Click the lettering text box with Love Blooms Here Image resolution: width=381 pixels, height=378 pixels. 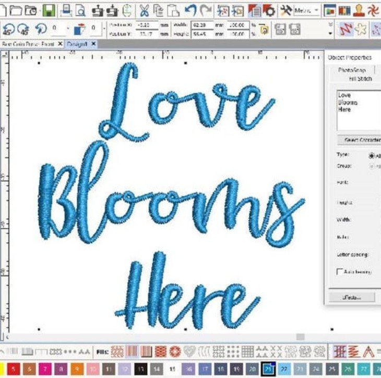coord(359,110)
